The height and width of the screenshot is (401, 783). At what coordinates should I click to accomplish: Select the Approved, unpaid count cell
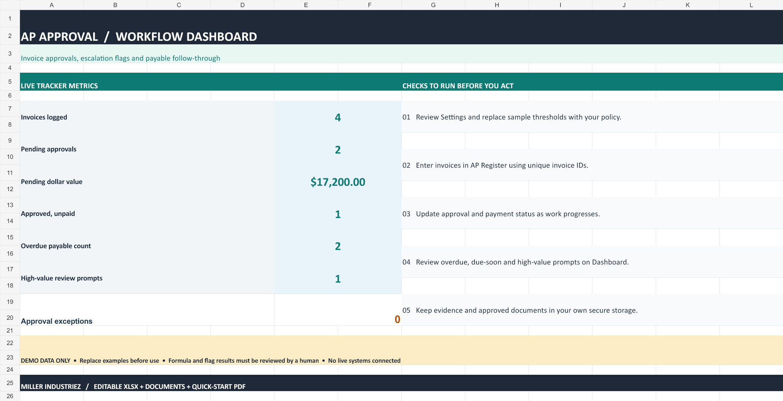338,214
